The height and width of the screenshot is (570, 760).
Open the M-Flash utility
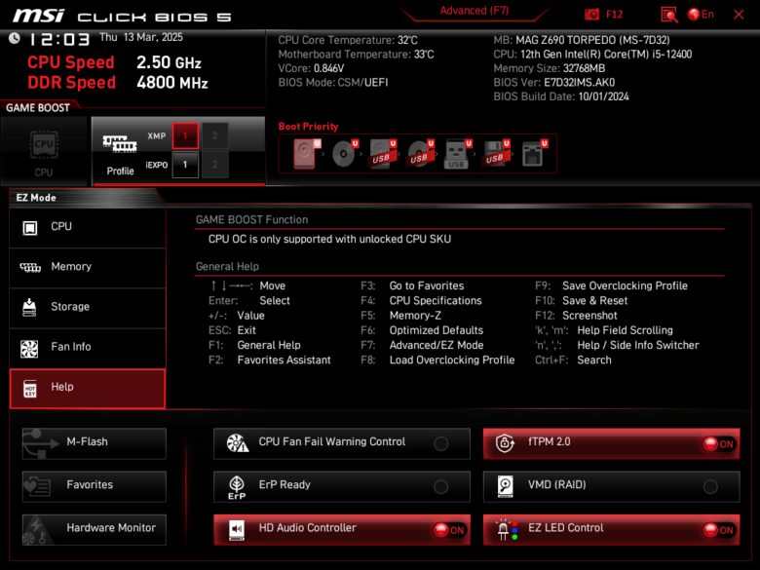point(95,443)
